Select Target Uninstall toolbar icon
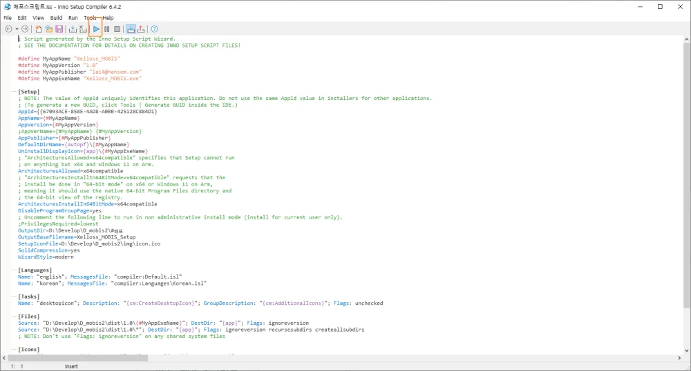This screenshot has height=371, width=691. point(140,29)
